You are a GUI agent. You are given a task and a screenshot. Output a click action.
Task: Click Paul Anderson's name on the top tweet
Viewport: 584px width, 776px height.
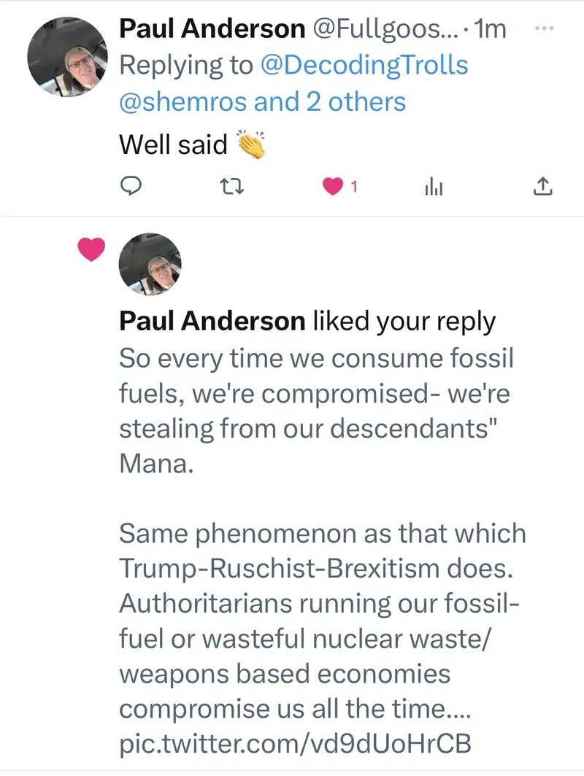(x=212, y=28)
